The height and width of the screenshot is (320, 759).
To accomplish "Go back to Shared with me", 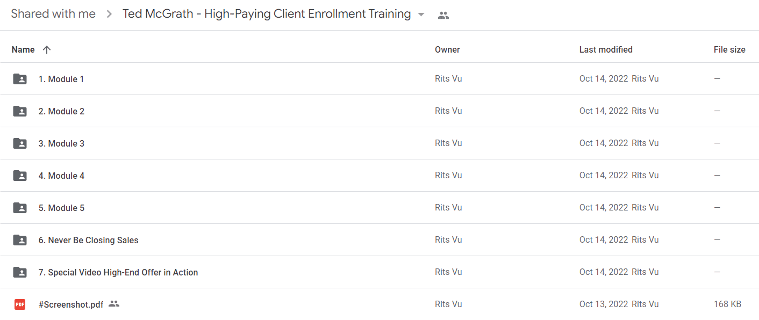I will tap(53, 14).
